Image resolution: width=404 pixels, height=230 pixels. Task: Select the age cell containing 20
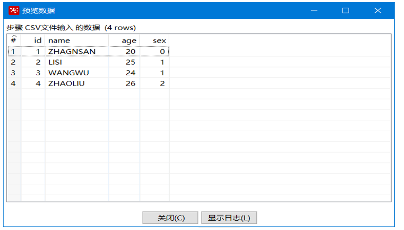(125, 52)
